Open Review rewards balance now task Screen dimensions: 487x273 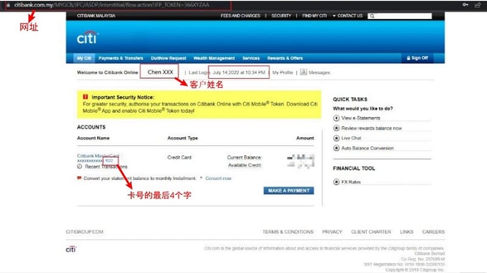pos(371,128)
